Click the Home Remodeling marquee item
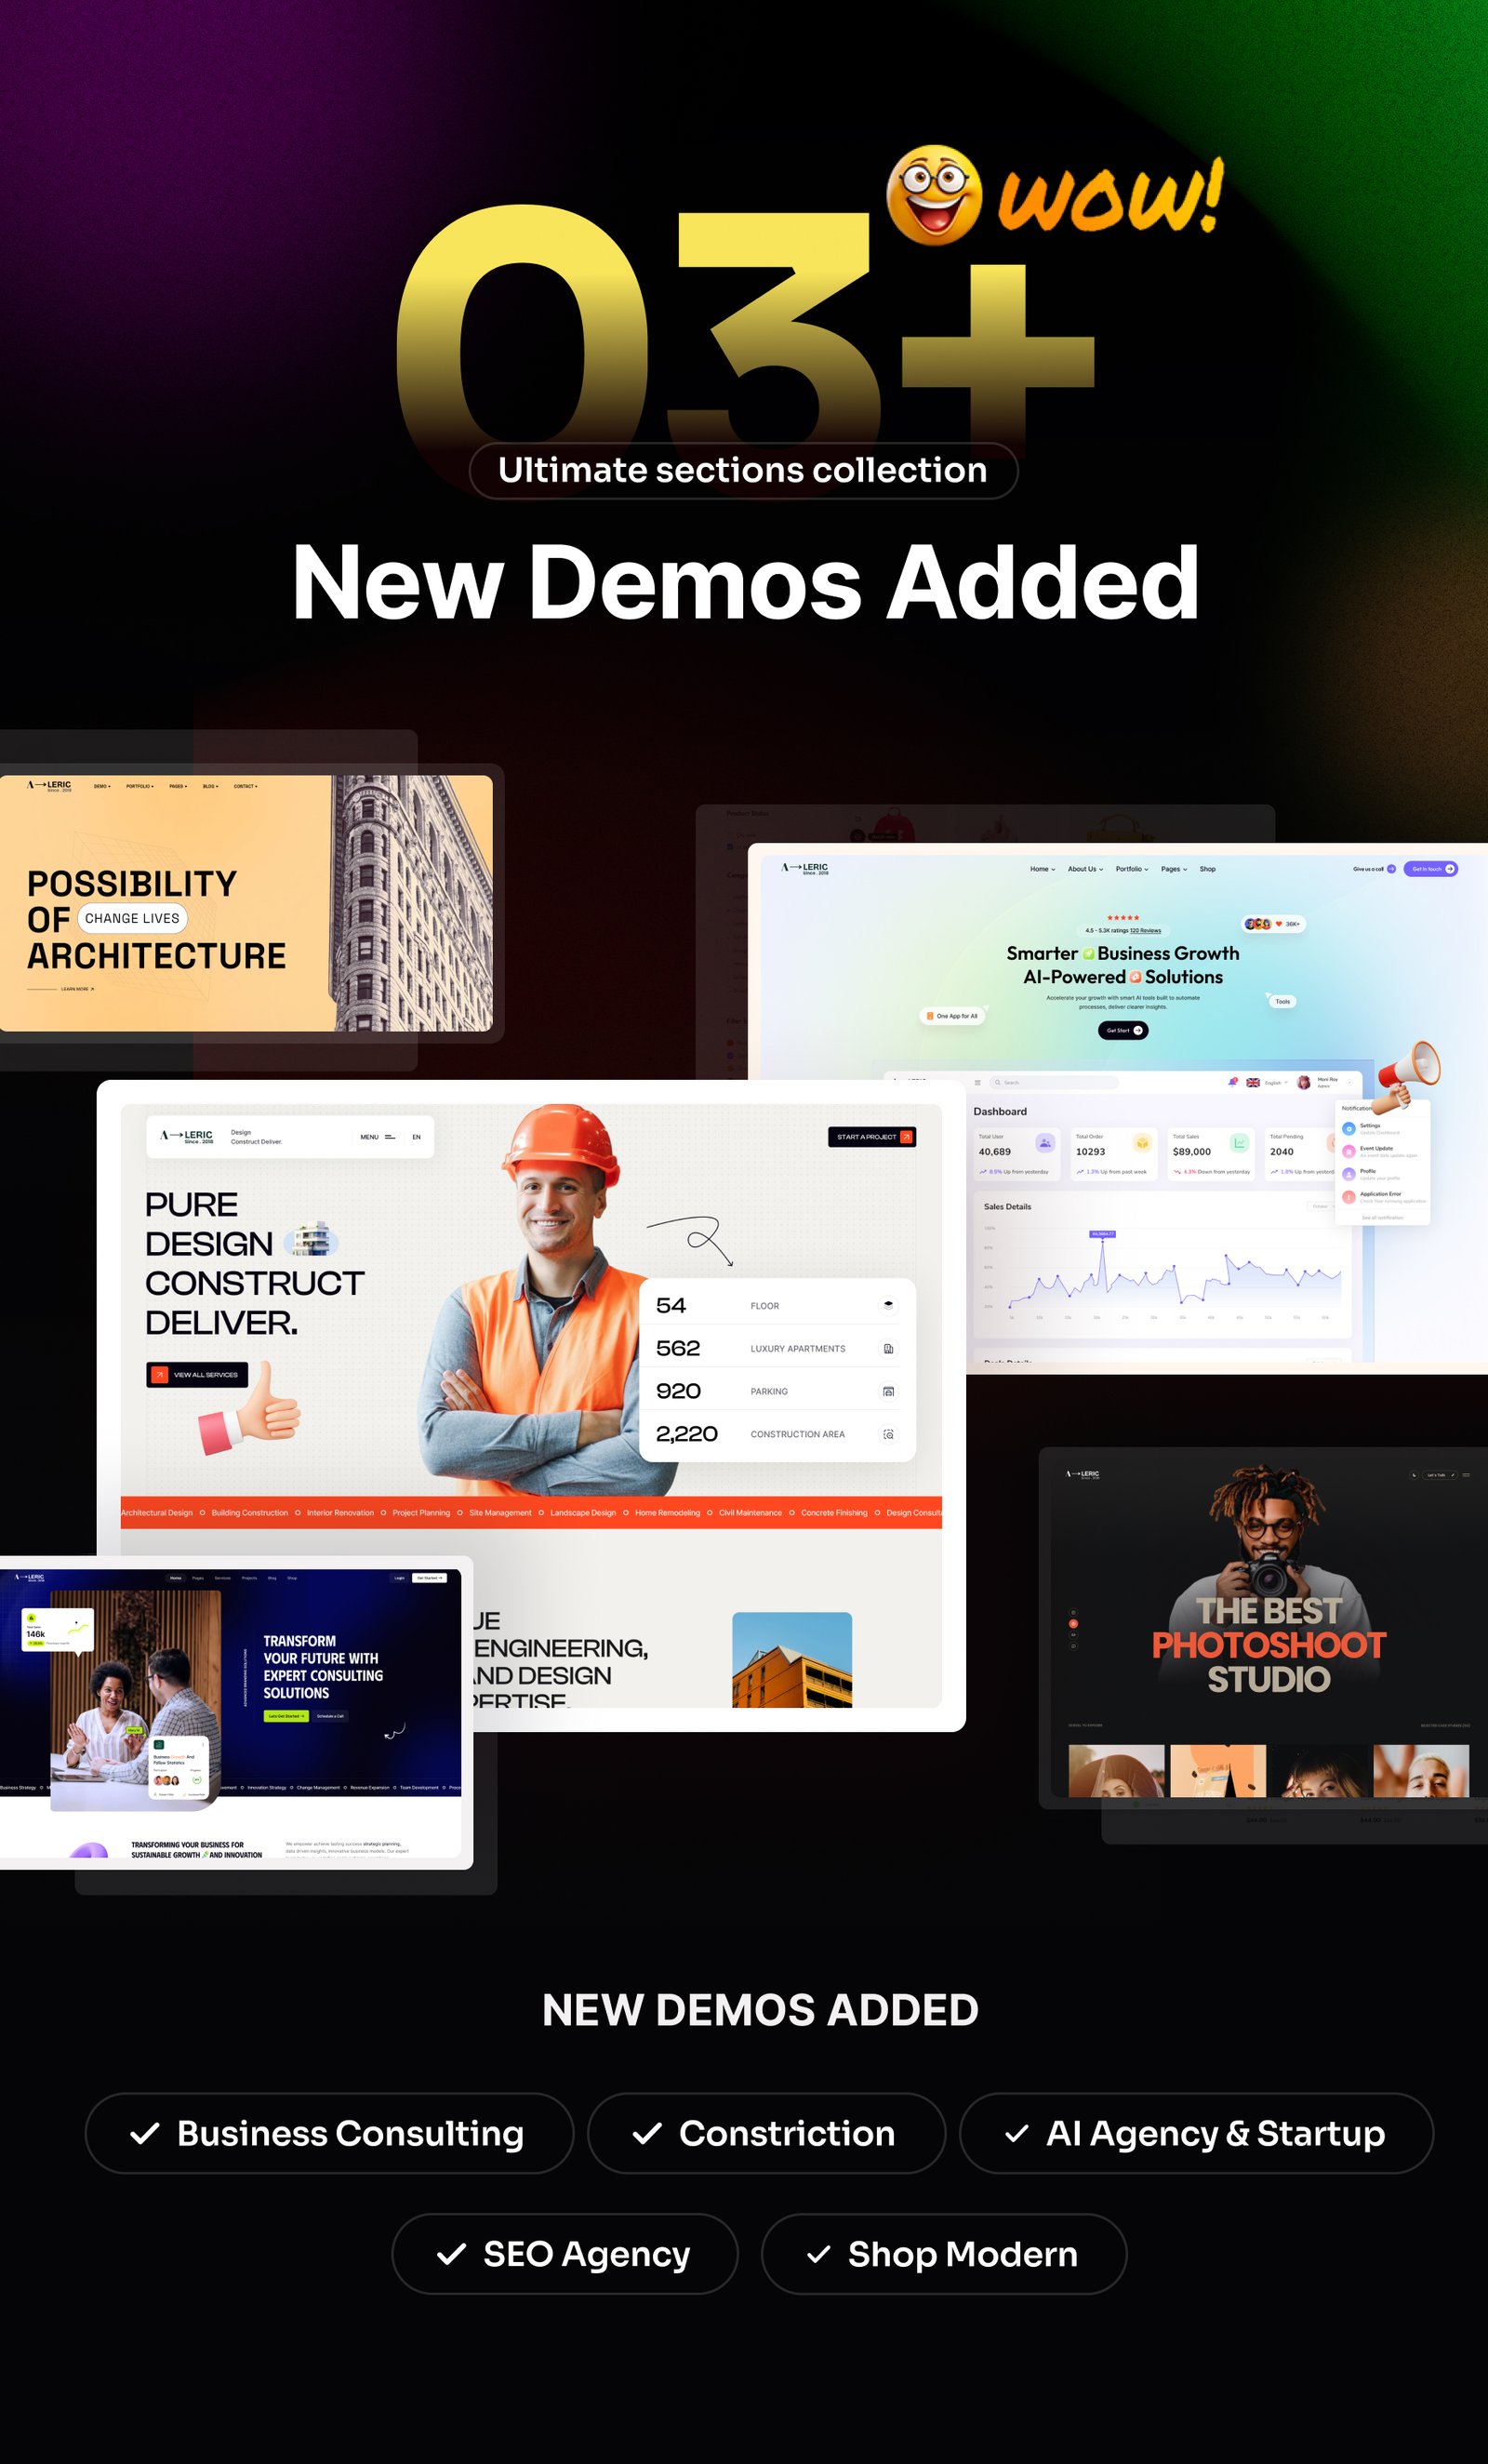Image resolution: width=1488 pixels, height=2464 pixels. click(x=667, y=1513)
